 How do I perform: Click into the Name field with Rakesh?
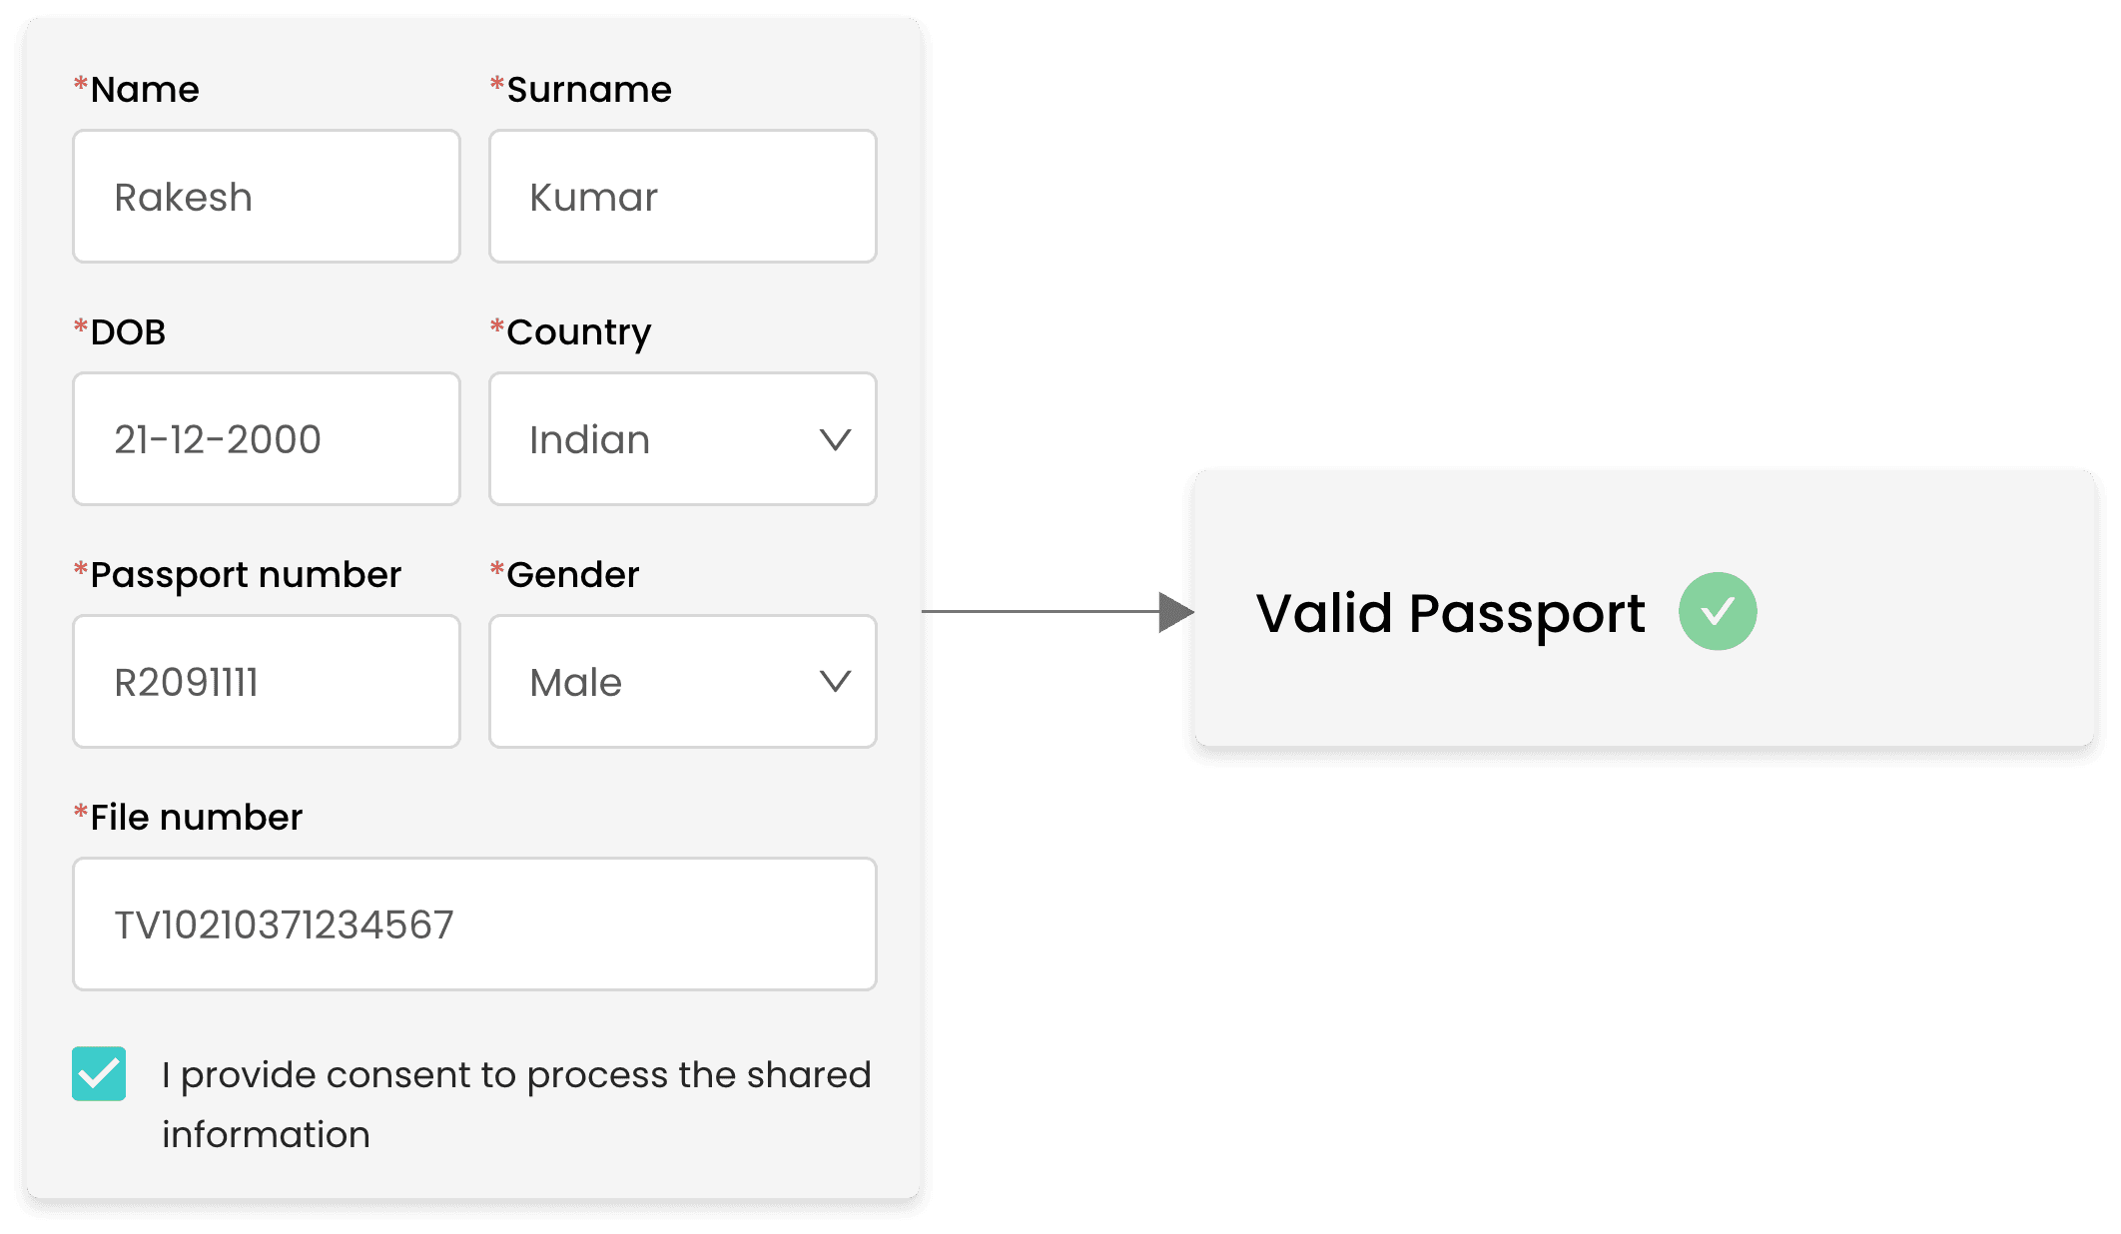(267, 197)
